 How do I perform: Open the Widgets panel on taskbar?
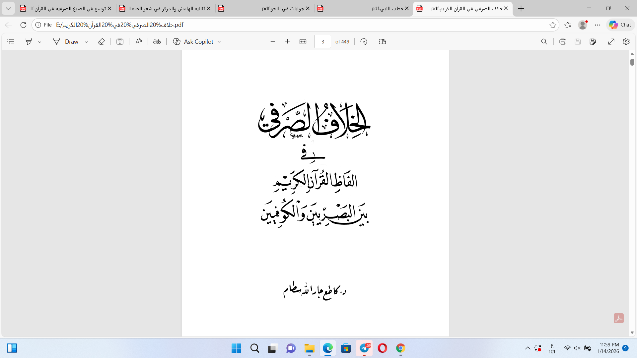point(12,348)
